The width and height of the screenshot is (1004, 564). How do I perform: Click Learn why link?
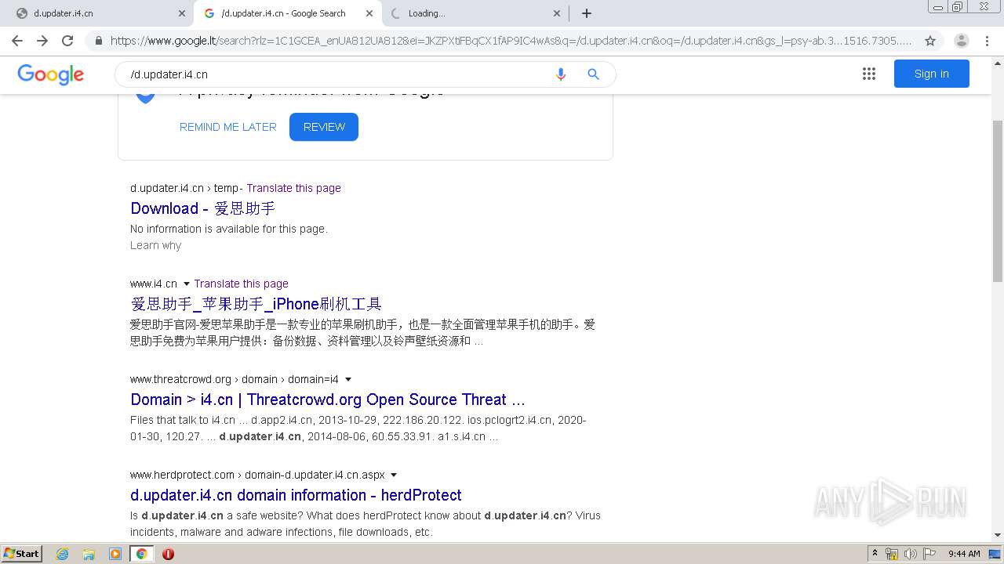coord(155,245)
